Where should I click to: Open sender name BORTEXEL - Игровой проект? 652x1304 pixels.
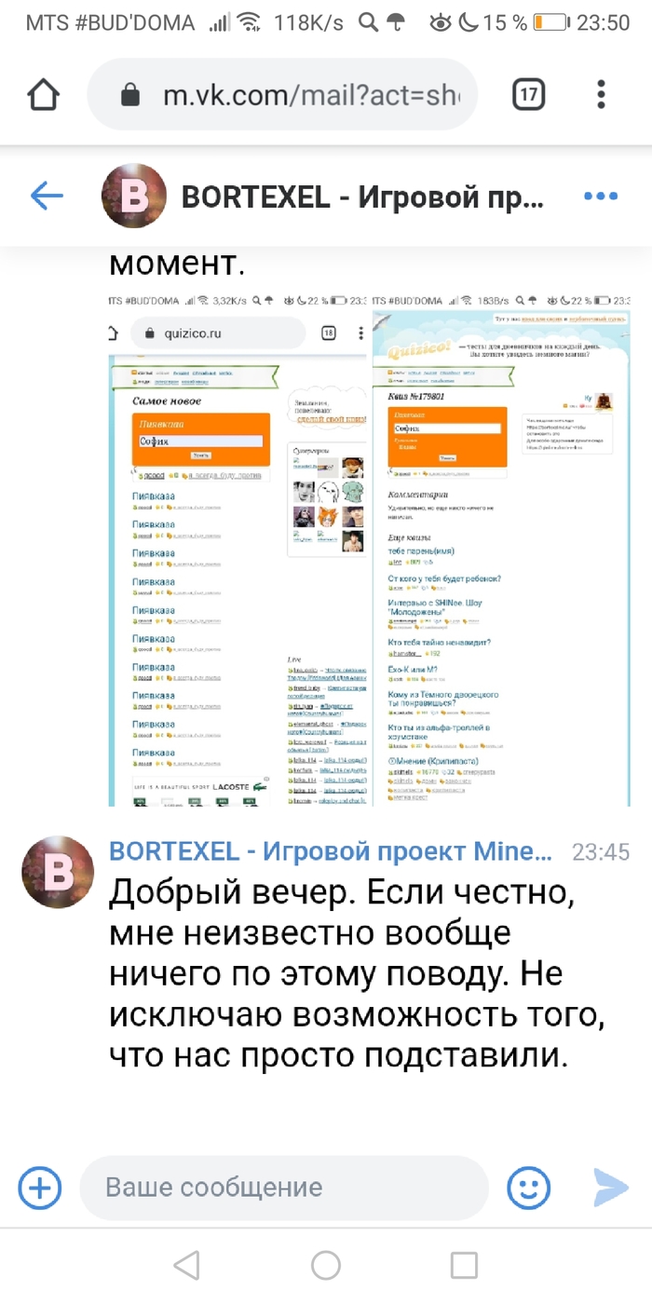331,851
